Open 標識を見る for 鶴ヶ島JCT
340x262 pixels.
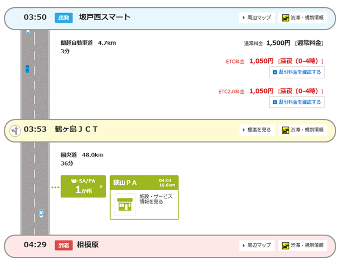tap(256, 130)
